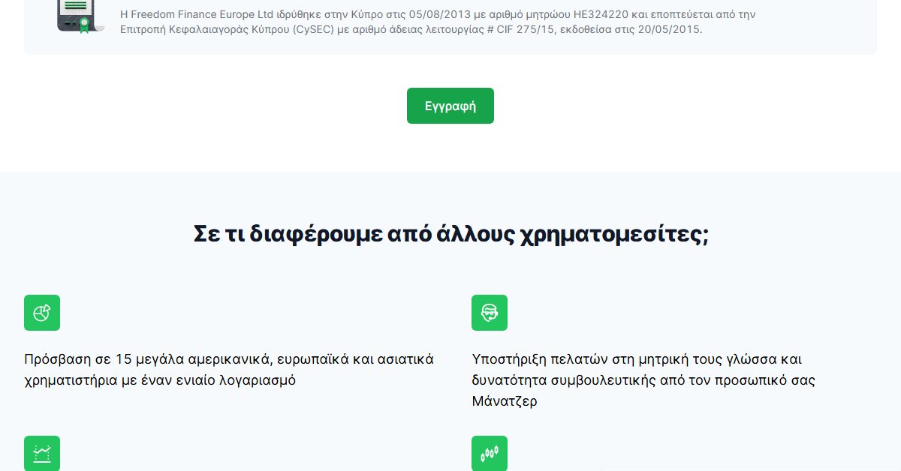Viewport: 901px width, 471px height.
Task: Click the candlestick chart icon at the bottom right
Action: point(490,453)
